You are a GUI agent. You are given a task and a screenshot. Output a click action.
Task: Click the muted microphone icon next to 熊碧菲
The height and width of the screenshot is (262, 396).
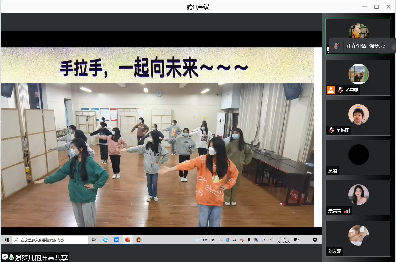340,90
